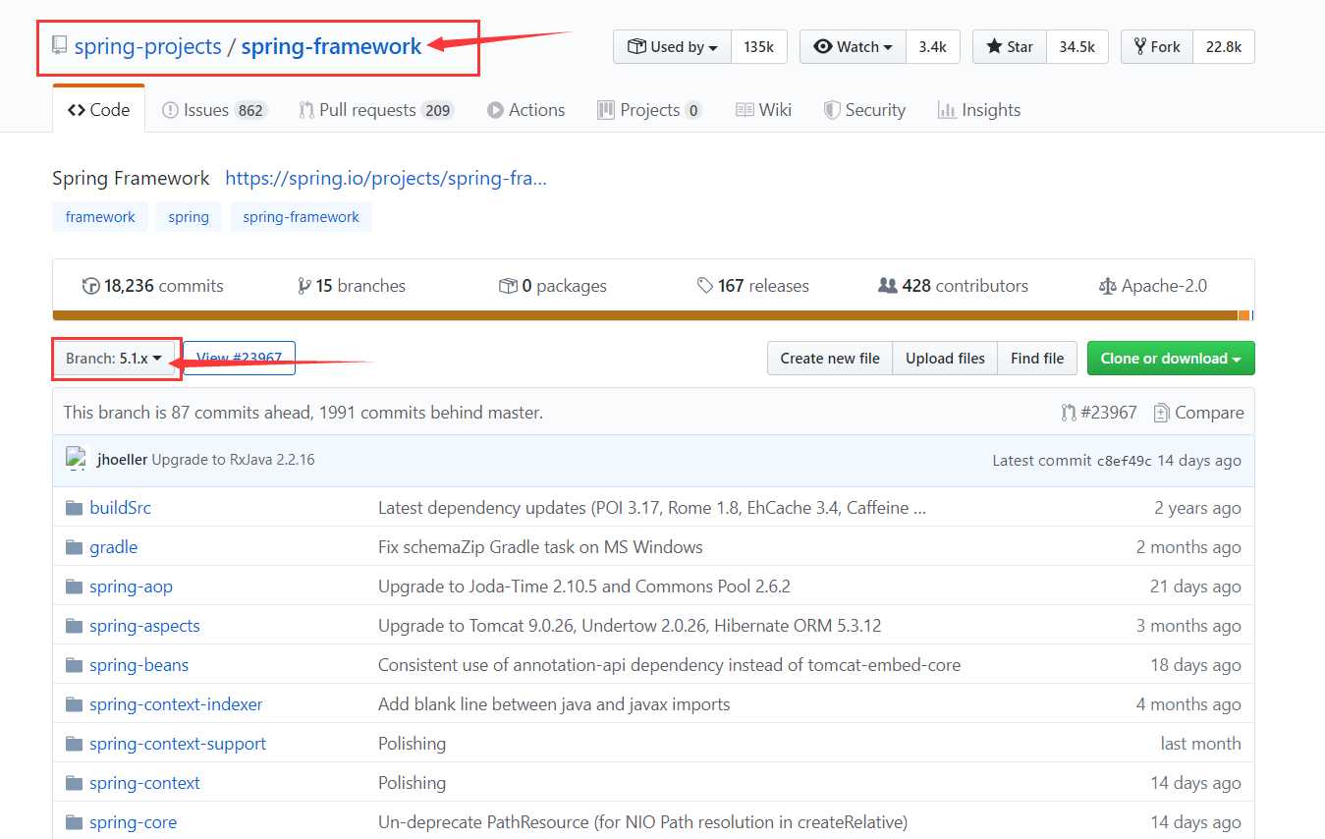The height and width of the screenshot is (839, 1325).
Task: Open the Actions tab
Action: pos(526,110)
